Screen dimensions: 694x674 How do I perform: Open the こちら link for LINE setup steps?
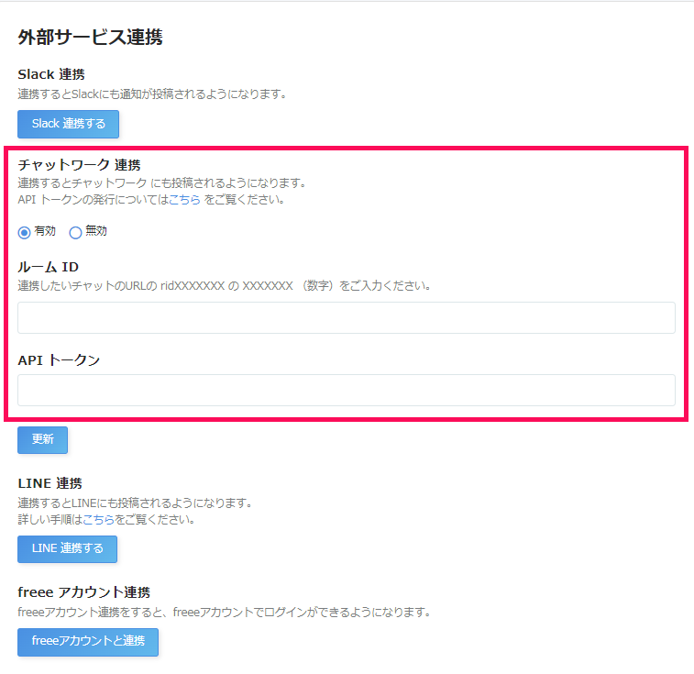(x=99, y=519)
